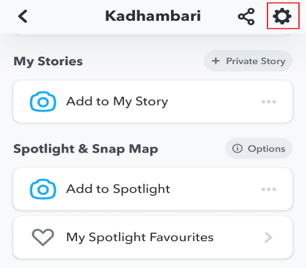Tap the Kadhambari profile title
This screenshot has height=268, width=306.
click(x=153, y=16)
